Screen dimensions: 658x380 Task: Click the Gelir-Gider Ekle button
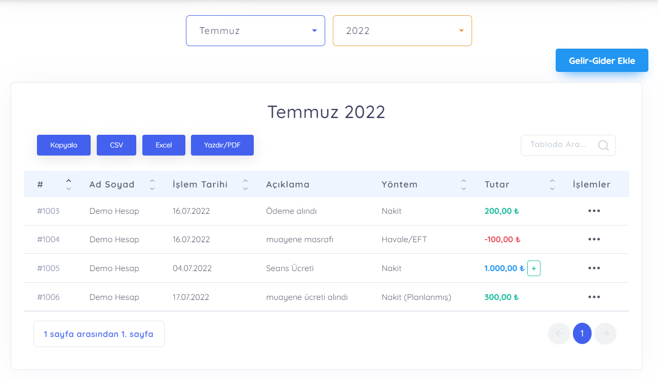pyautogui.click(x=602, y=60)
